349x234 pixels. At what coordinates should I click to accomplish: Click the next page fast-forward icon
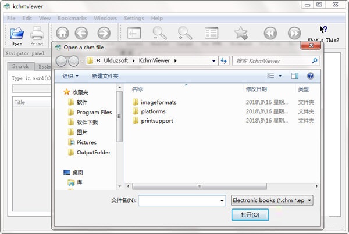coord(294,33)
